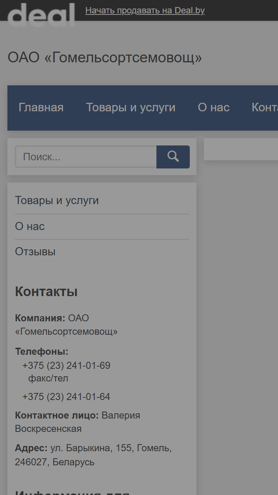This screenshot has width=278, height=495.
Task: Click the address 'ул. Барыкина, 155, Гомель'
Action: coord(111,448)
